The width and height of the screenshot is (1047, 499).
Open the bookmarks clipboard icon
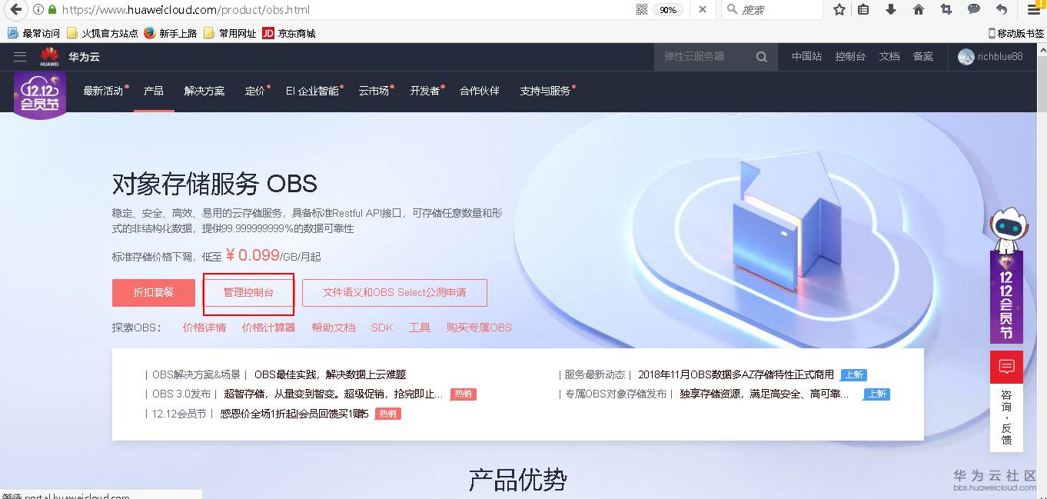pyautogui.click(x=864, y=10)
